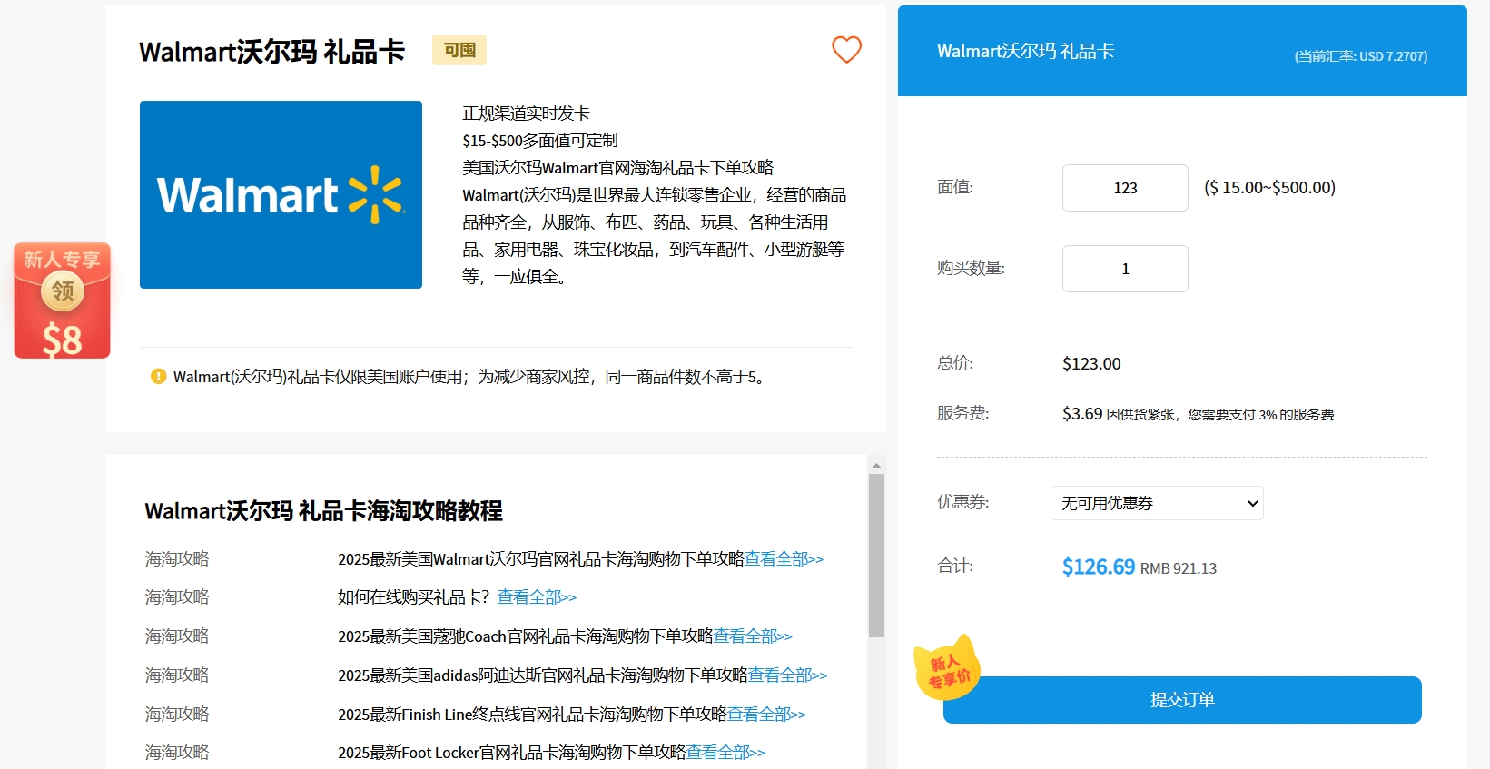1490x769 pixels.
Task: Click the 美国沃尔玛Walmart官网海淘礼品卡下单攻略 line
Action: (618, 168)
